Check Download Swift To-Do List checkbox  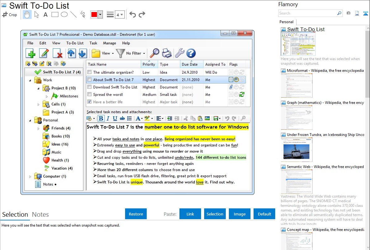click(x=90, y=87)
